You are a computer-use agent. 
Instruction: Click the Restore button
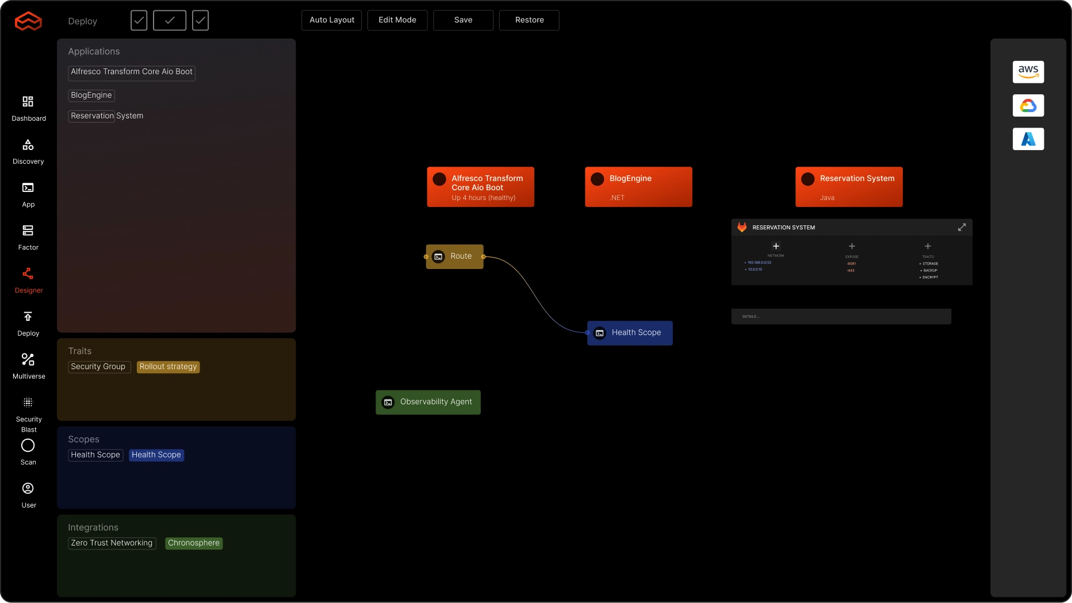pos(529,20)
